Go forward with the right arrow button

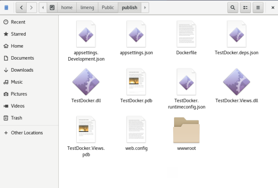(32, 8)
